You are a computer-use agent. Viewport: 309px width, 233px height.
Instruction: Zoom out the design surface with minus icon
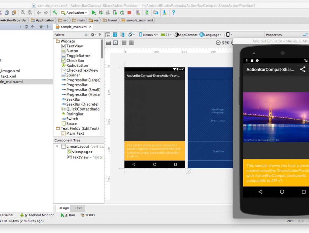[x=218, y=43]
